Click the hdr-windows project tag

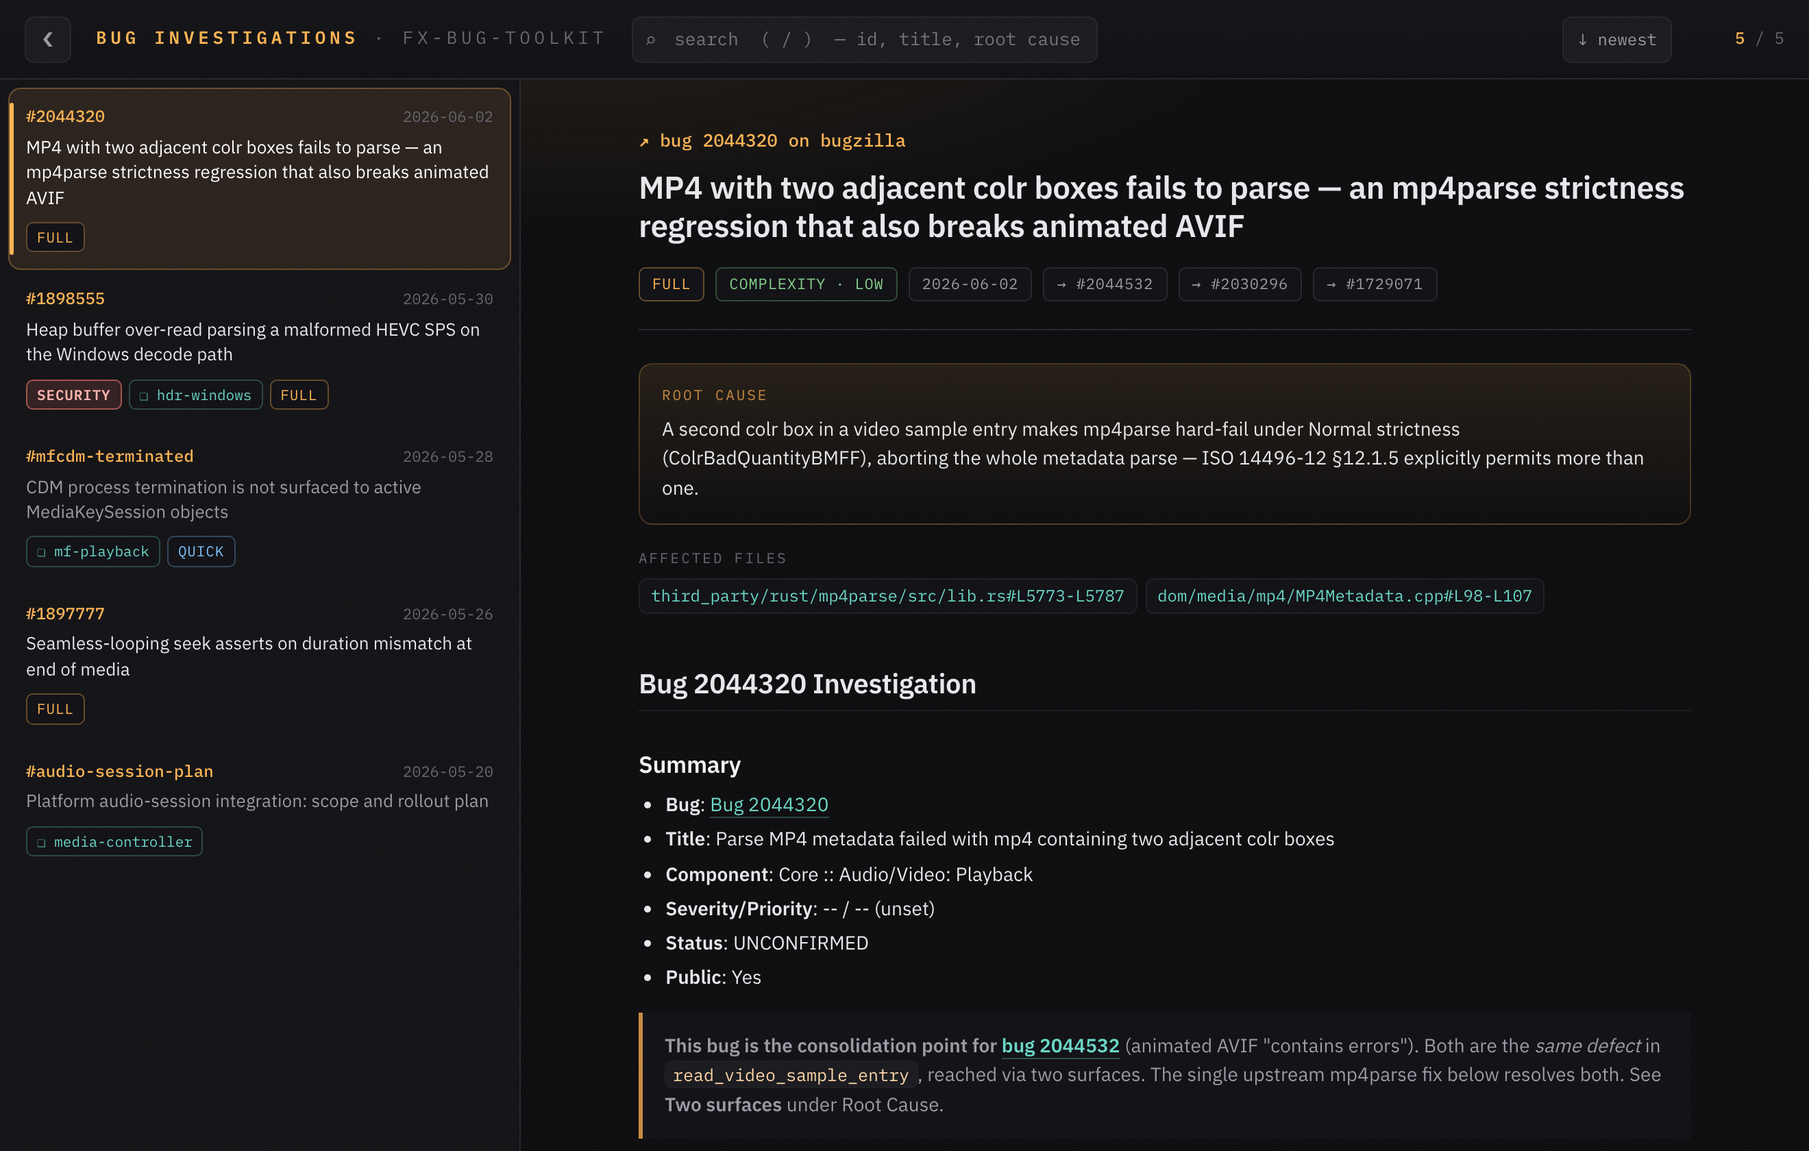coord(195,395)
